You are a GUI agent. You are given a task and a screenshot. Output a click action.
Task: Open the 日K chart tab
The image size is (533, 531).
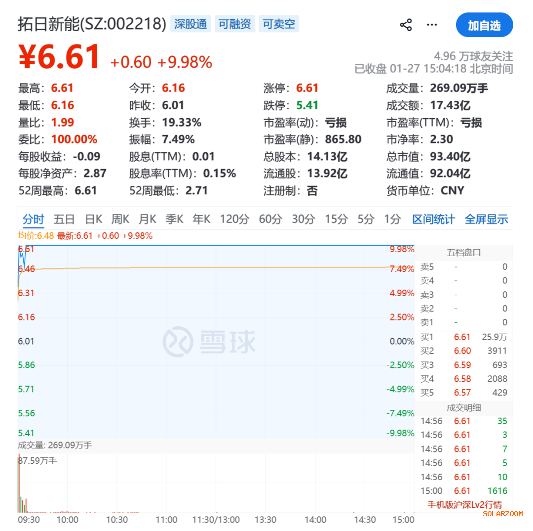(93, 220)
